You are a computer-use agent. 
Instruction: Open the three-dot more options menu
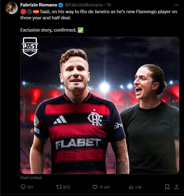176,5
